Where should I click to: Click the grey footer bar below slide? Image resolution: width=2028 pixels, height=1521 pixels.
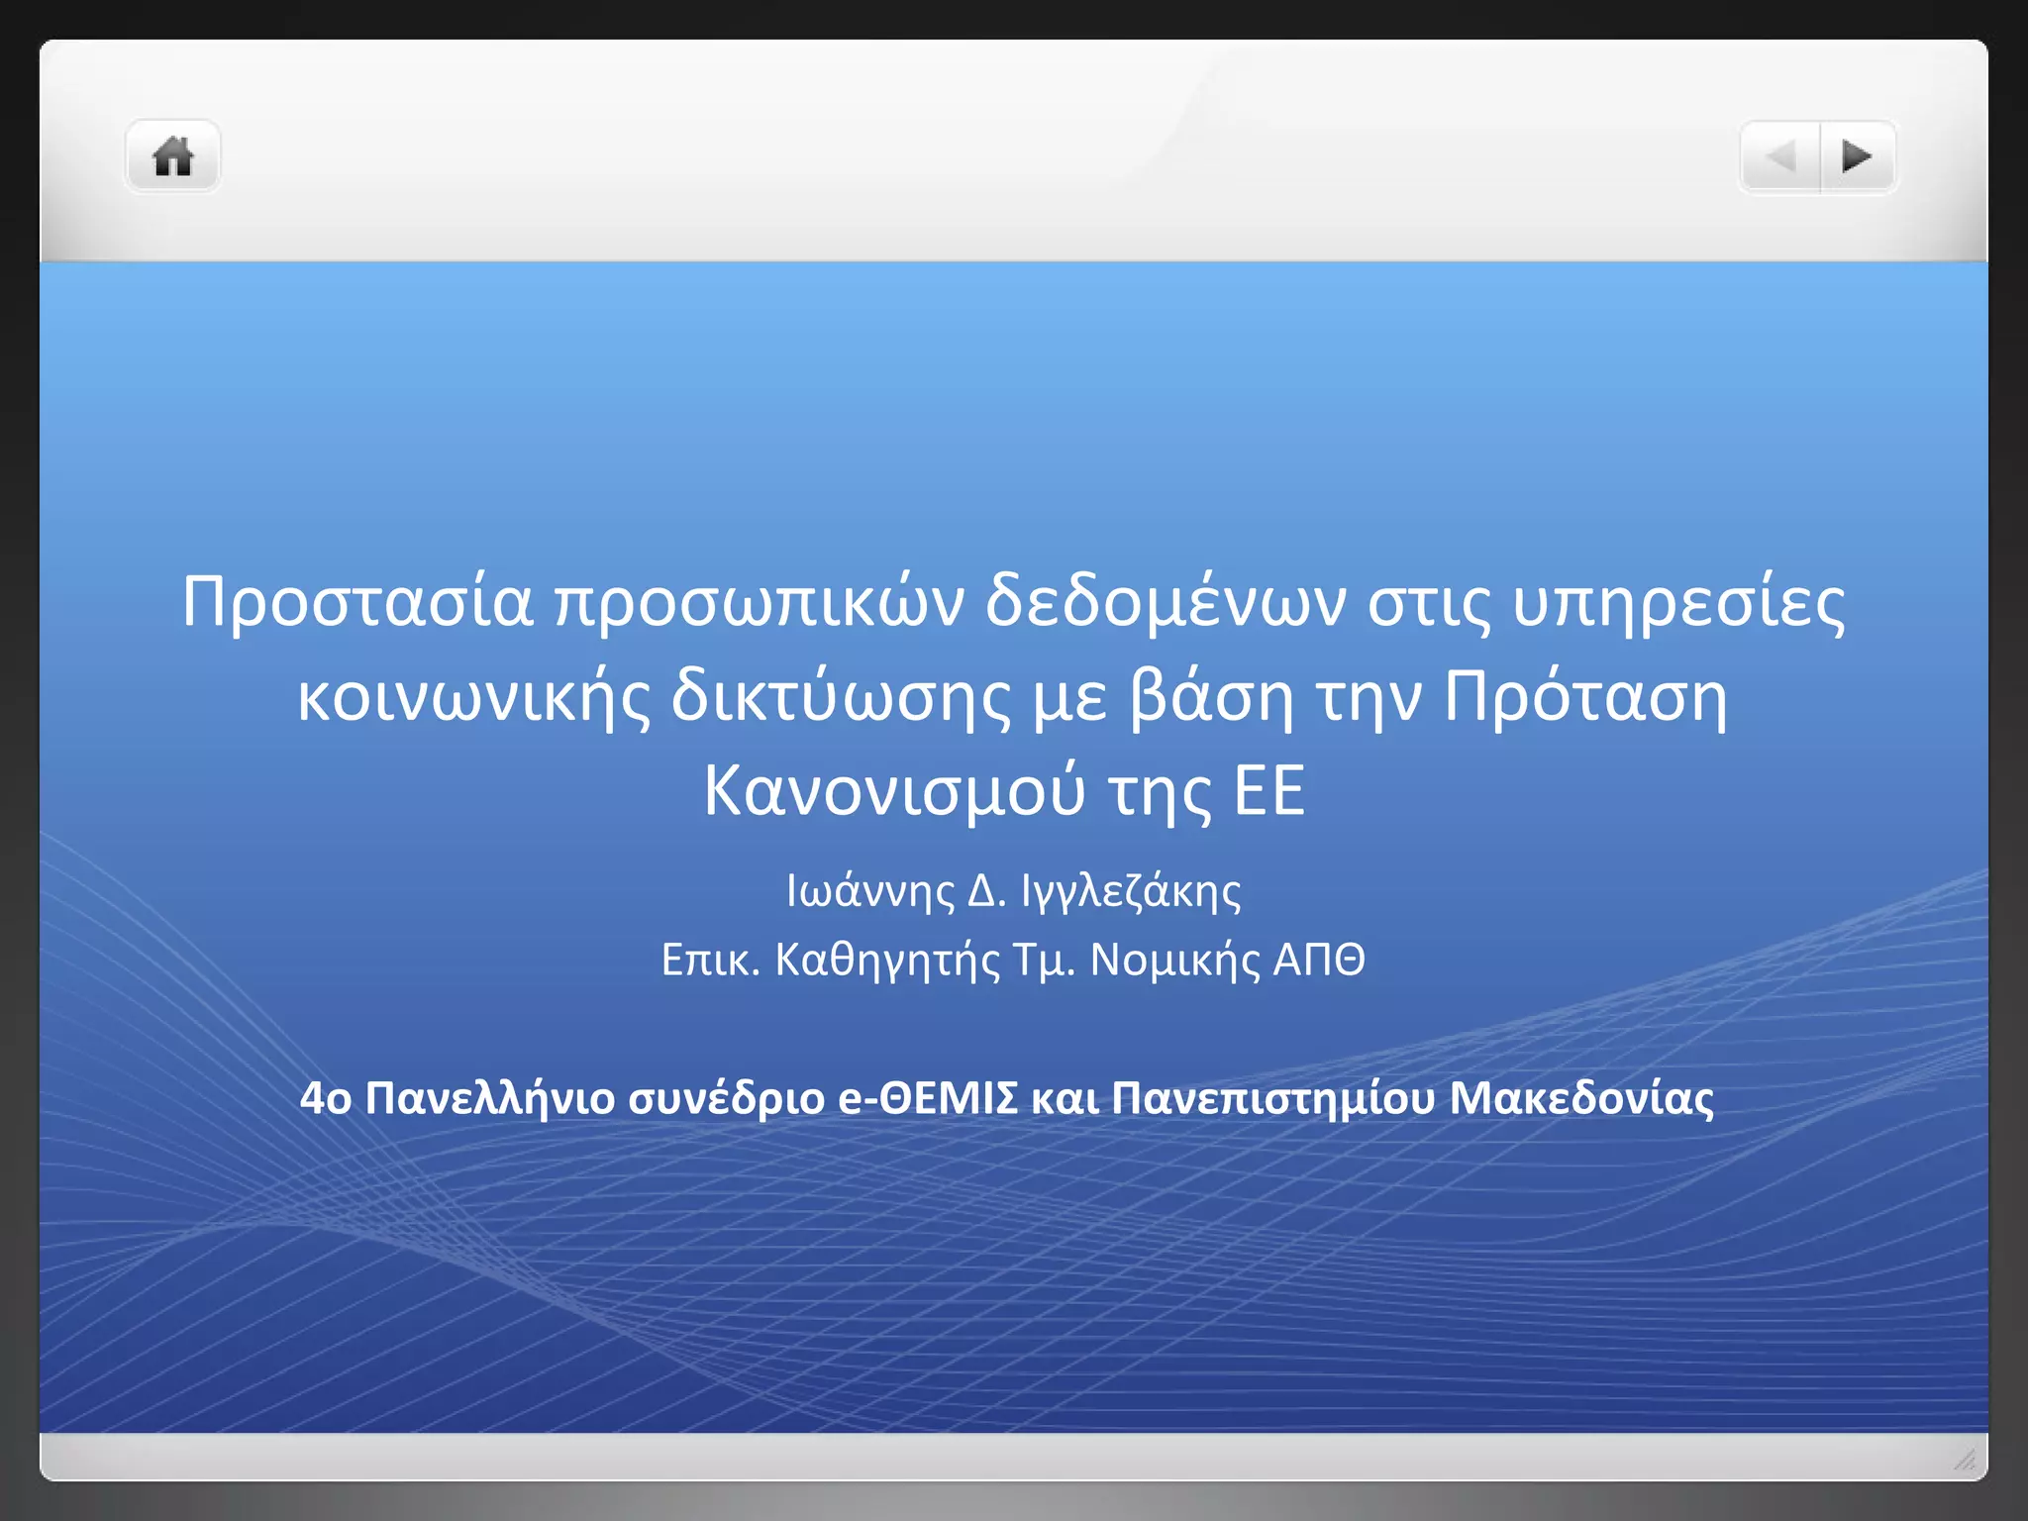990,1457
